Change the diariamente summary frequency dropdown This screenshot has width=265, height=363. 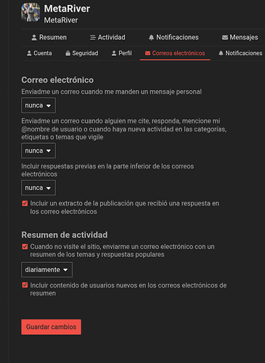click(x=46, y=270)
